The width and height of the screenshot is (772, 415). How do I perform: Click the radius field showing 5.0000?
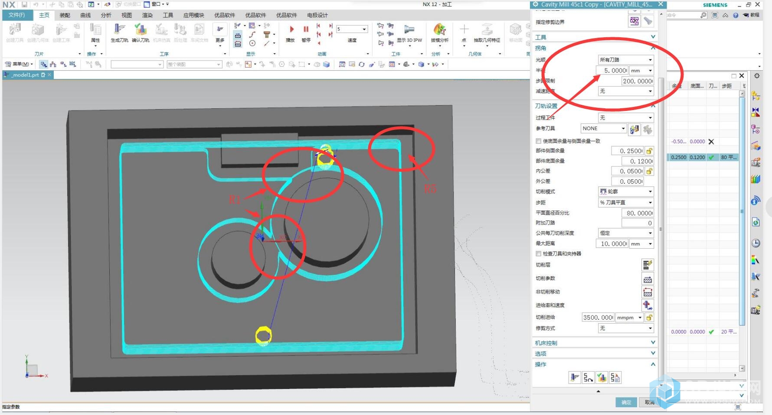click(611, 71)
